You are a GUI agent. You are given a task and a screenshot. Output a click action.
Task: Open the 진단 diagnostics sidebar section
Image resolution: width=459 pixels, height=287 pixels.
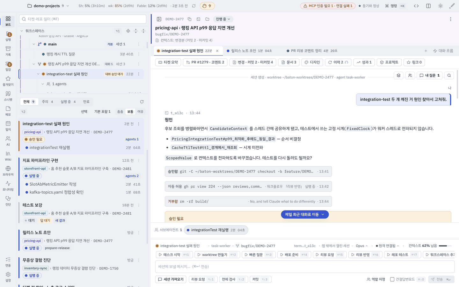8,201
